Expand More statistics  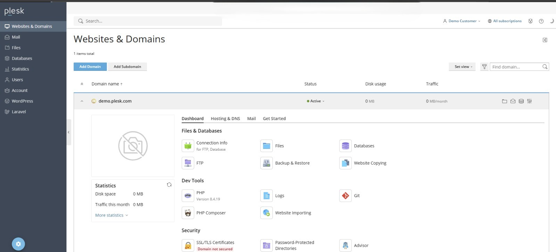(112, 215)
